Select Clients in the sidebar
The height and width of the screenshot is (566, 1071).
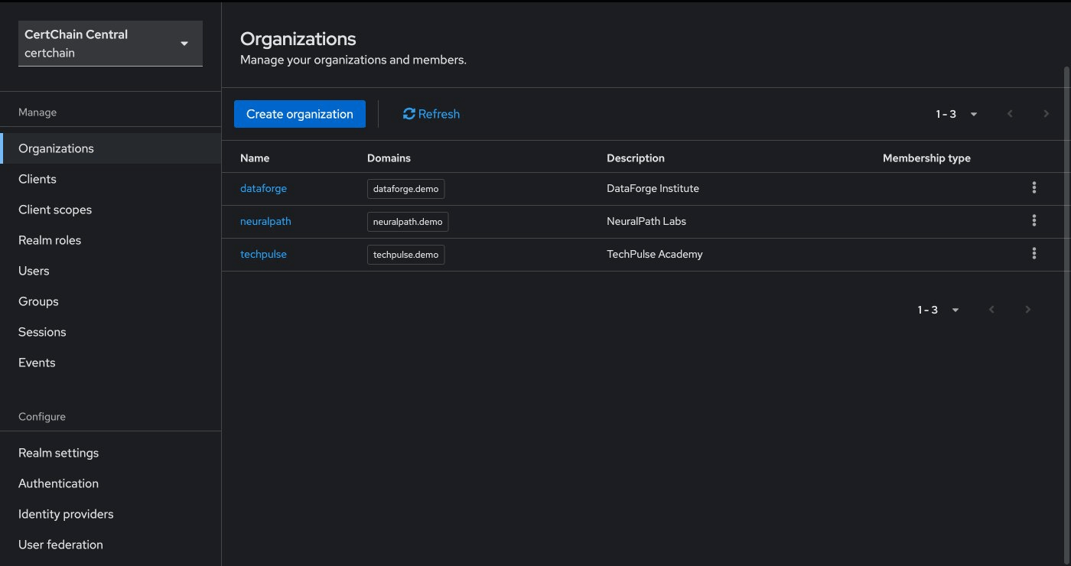[37, 178]
